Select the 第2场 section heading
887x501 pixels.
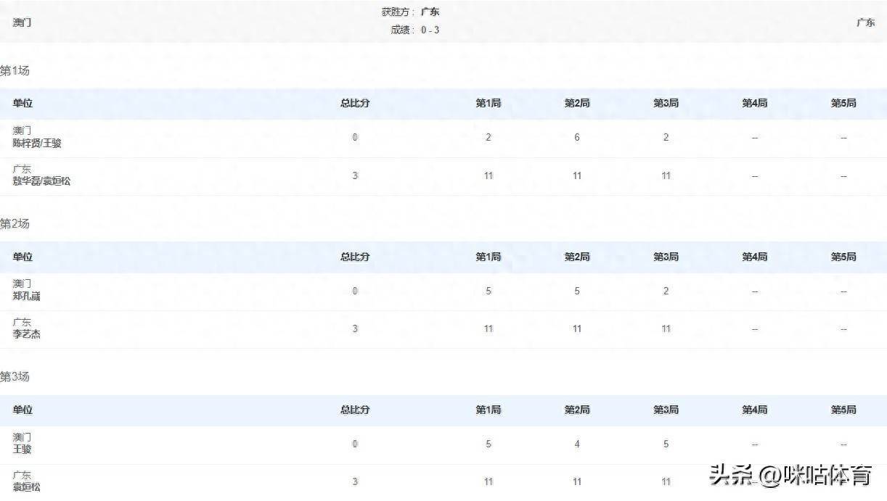point(15,223)
